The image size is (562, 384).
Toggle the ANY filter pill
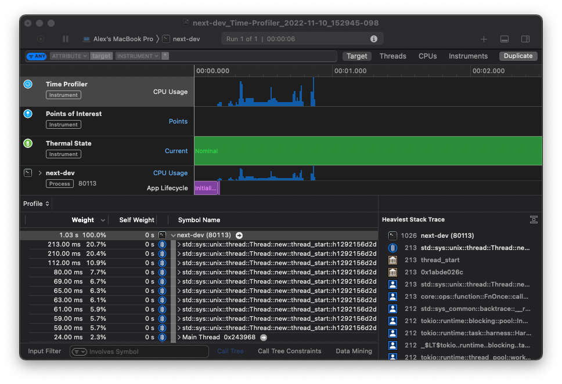(36, 56)
